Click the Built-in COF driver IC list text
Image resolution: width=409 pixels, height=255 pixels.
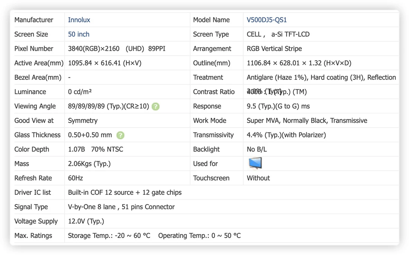[125, 193]
